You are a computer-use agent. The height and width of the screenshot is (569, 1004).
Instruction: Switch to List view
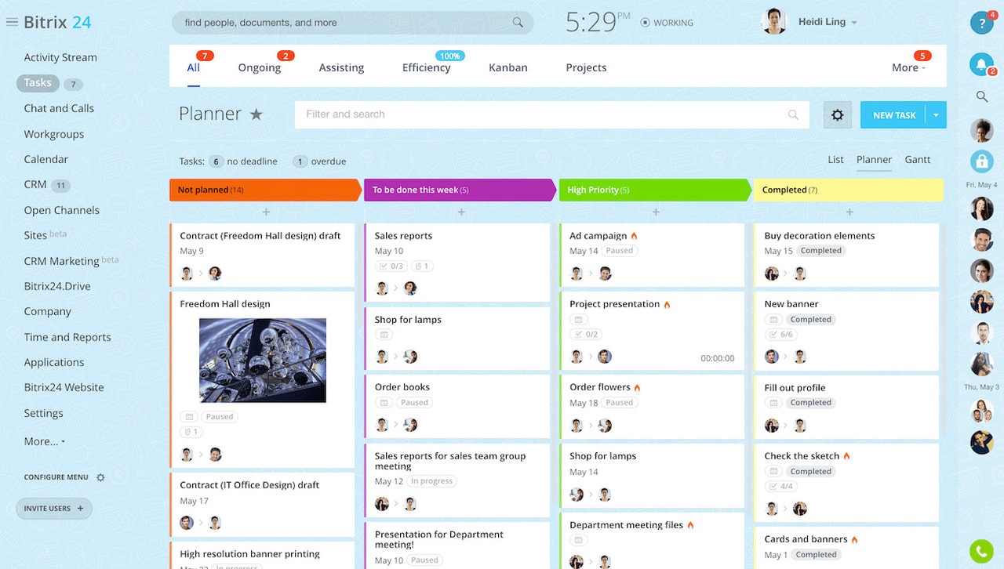[836, 159]
